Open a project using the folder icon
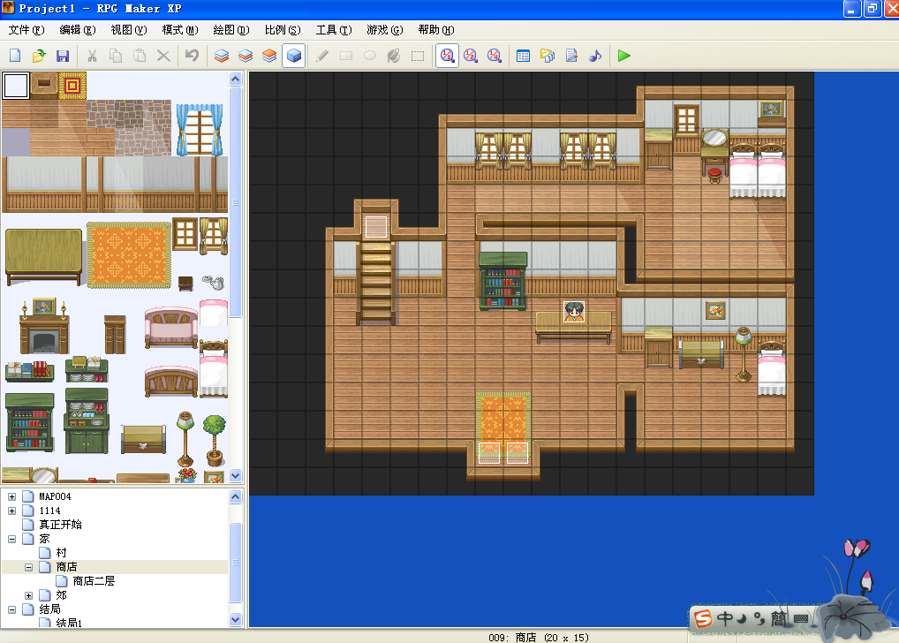This screenshot has height=643, width=899. point(38,56)
